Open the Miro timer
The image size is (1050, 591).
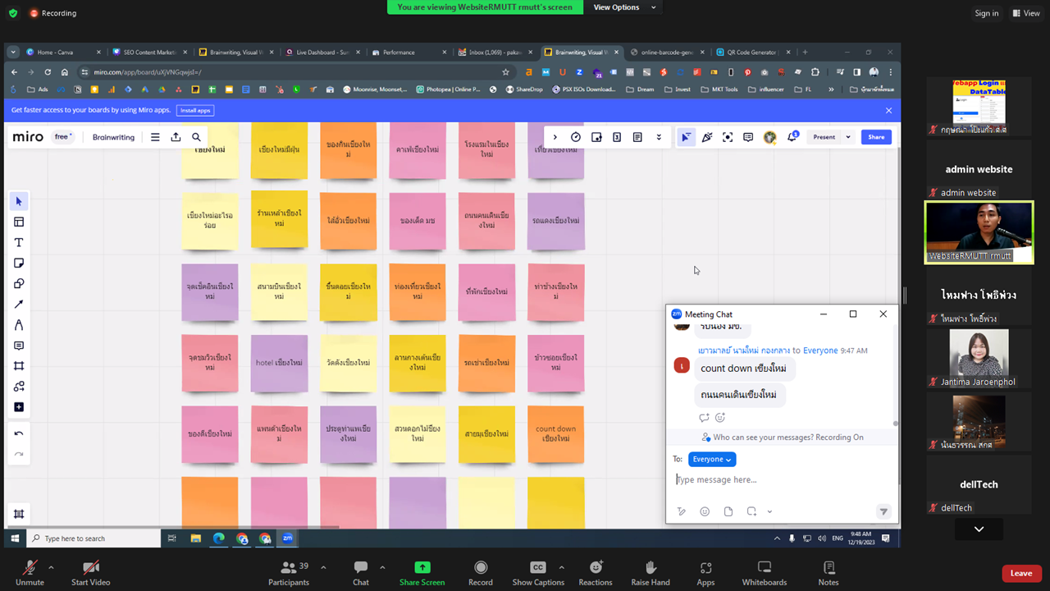(x=576, y=137)
